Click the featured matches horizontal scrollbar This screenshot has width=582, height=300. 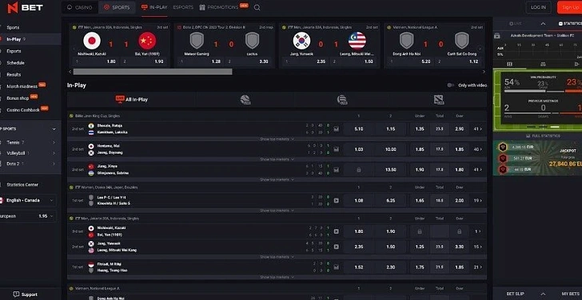153,72
